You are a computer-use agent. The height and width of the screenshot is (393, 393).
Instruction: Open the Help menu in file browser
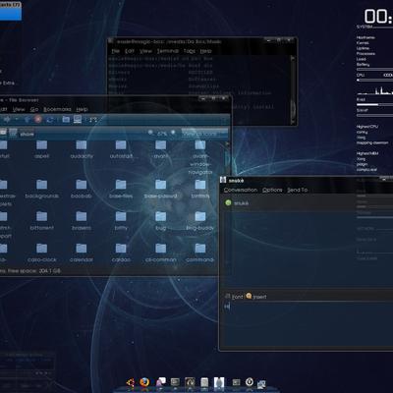[82, 109]
